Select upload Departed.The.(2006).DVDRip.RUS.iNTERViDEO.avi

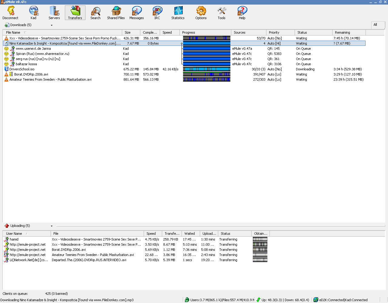136,260
